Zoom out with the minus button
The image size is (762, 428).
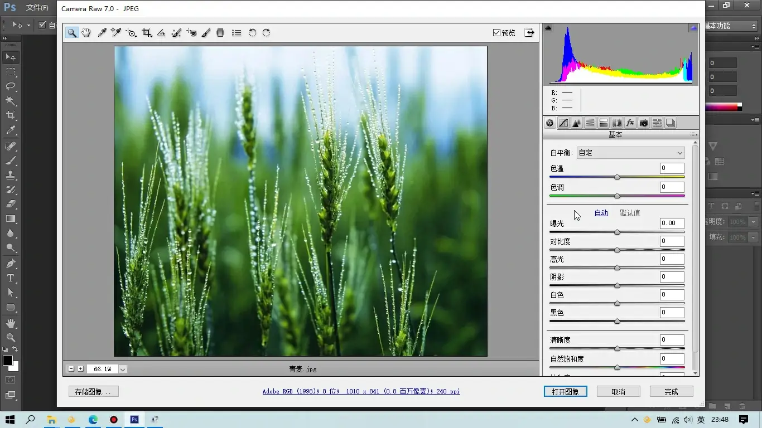tap(71, 369)
